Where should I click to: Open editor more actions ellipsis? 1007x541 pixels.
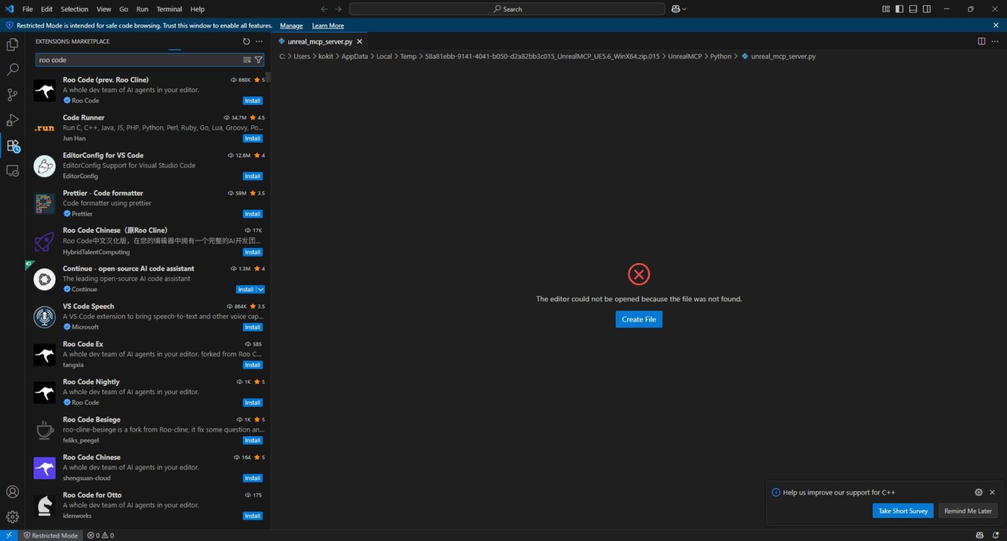pos(995,41)
